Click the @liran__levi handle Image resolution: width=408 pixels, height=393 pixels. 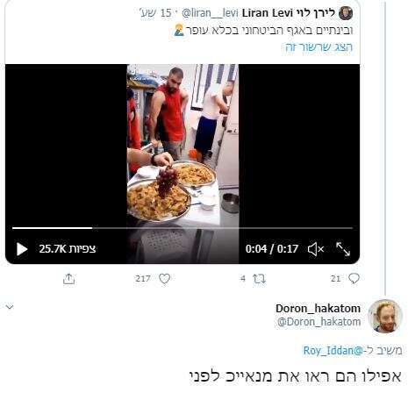pos(210,13)
